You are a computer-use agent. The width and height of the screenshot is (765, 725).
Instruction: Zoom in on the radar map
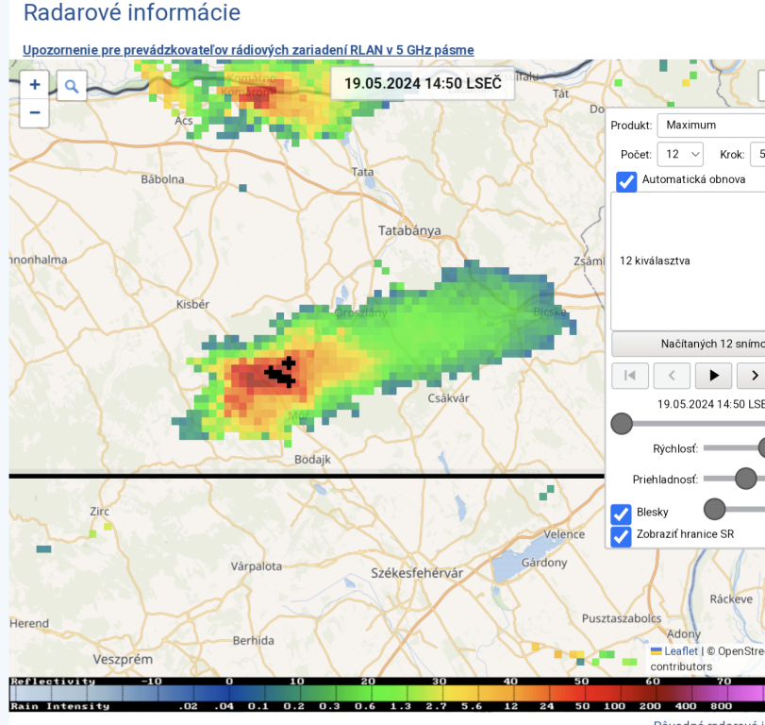35,85
